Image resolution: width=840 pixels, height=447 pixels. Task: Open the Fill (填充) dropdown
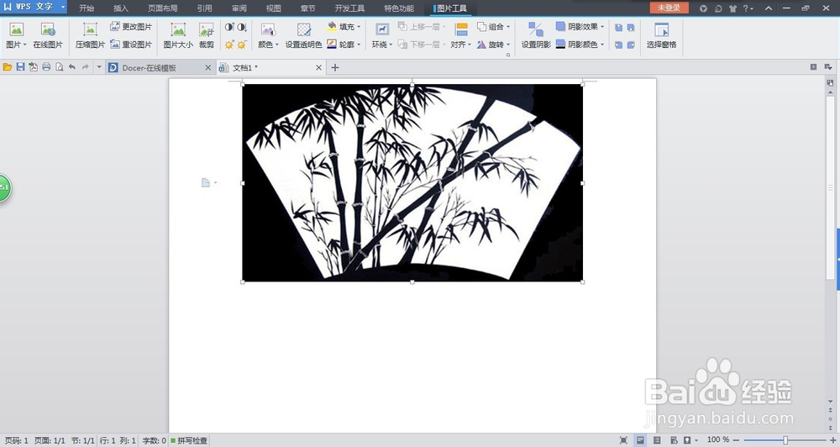click(x=344, y=26)
